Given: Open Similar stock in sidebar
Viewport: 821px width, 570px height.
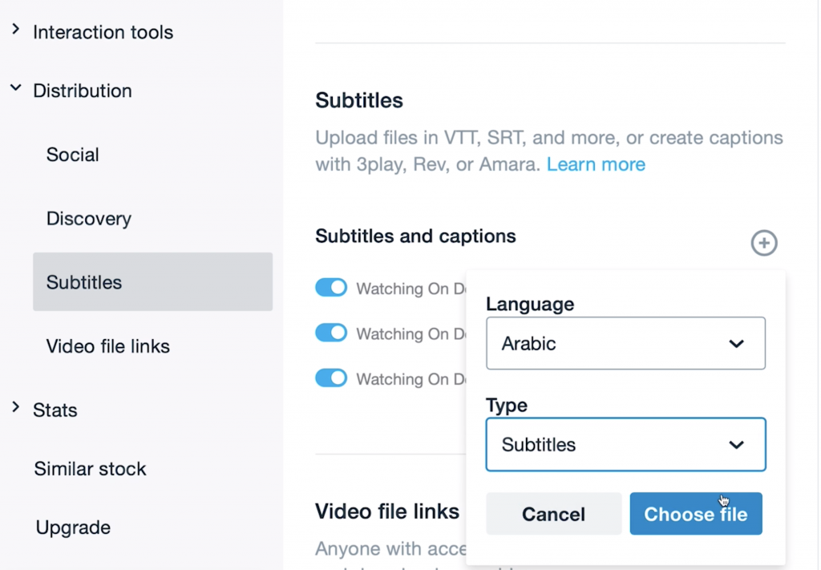Looking at the screenshot, I should tap(90, 469).
